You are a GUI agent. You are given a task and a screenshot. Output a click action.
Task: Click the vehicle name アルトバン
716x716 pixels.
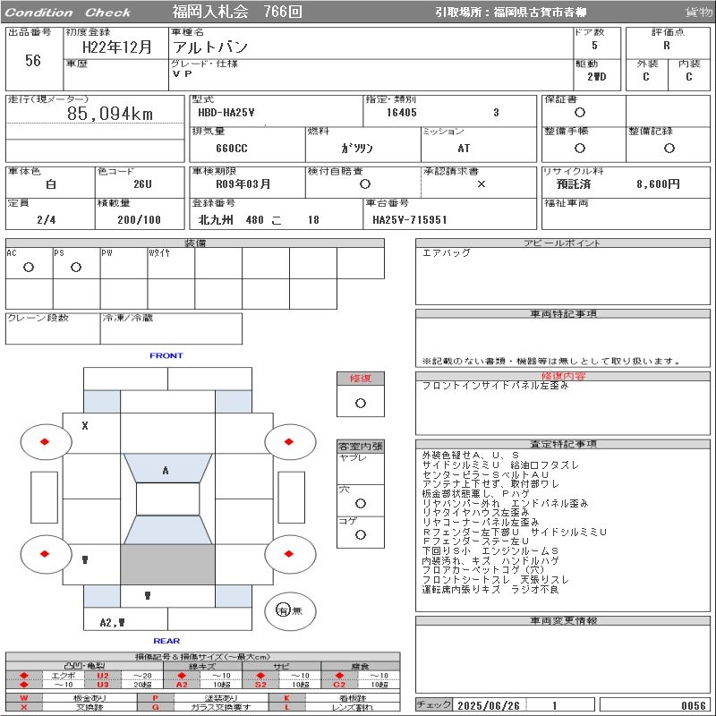point(210,47)
